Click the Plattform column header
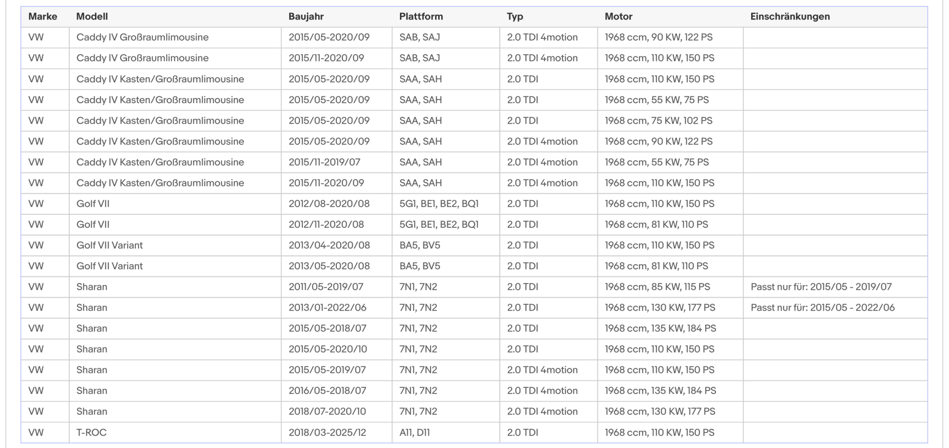This screenshot has height=448, width=949. [421, 17]
